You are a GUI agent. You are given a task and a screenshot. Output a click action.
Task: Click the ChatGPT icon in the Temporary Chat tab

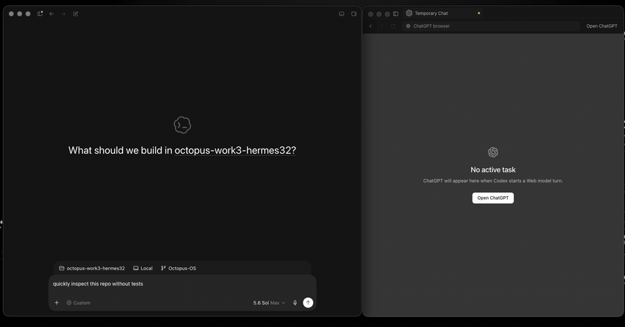tap(409, 13)
